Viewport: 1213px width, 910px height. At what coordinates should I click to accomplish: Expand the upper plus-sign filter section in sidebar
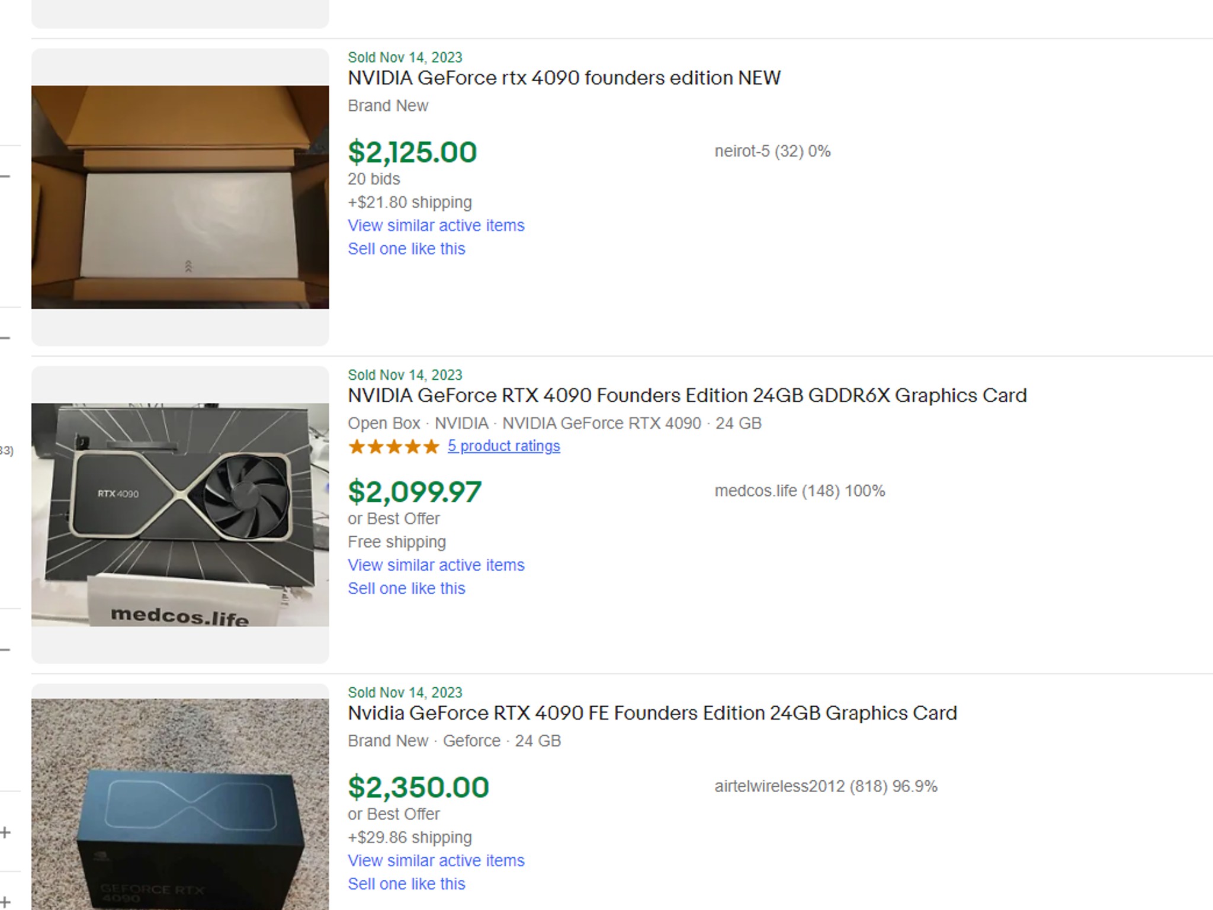[5, 832]
